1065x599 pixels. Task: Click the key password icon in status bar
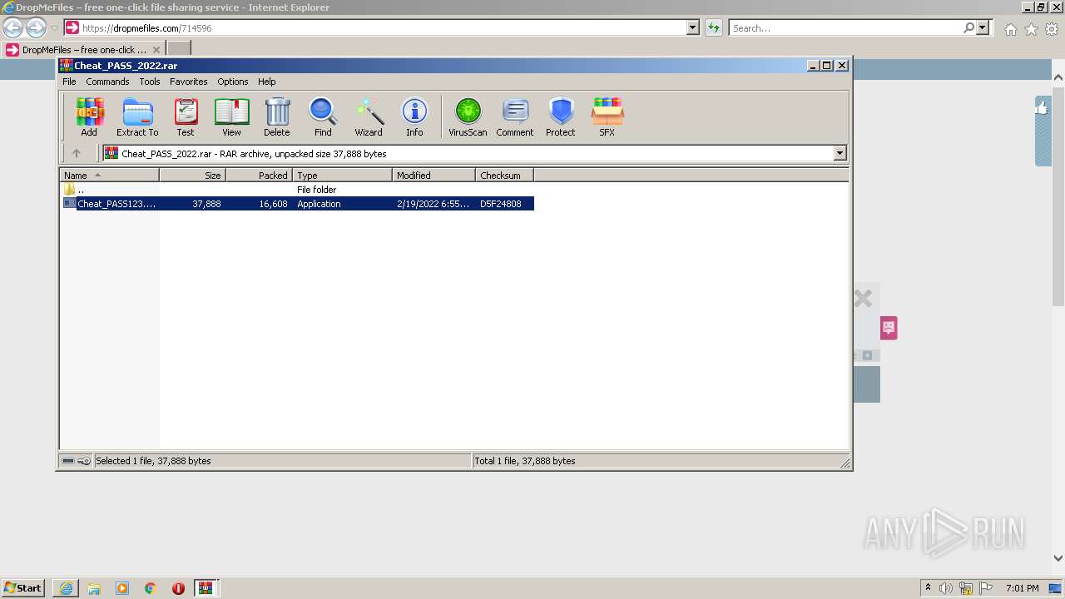click(84, 461)
